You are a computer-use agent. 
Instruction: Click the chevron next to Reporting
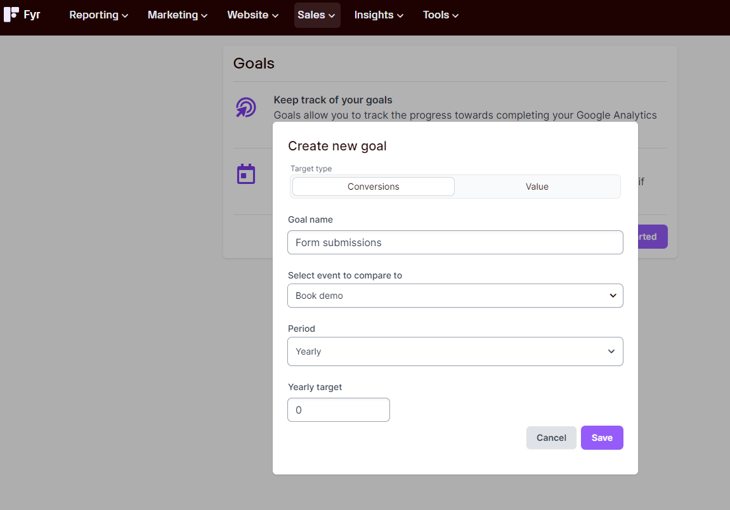tap(125, 16)
